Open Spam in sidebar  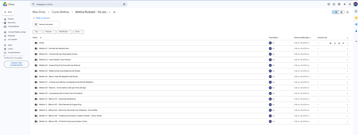(x=10, y=45)
